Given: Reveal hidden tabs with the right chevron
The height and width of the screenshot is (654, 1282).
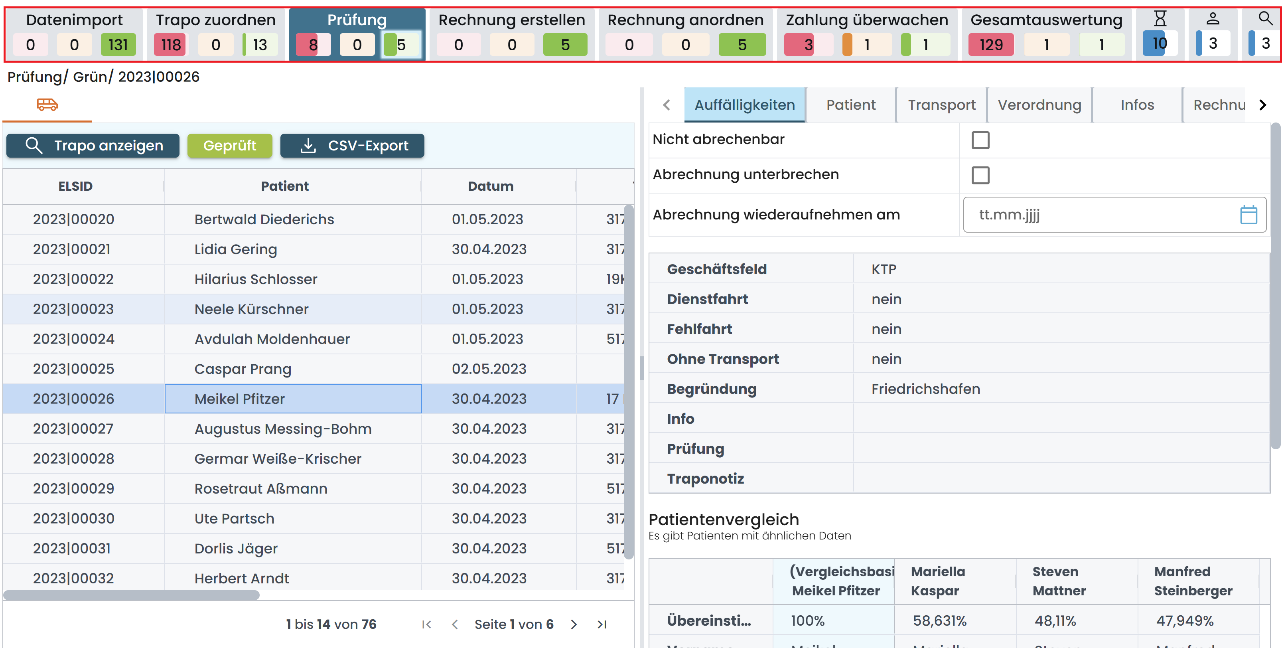Looking at the screenshot, I should pos(1262,105).
